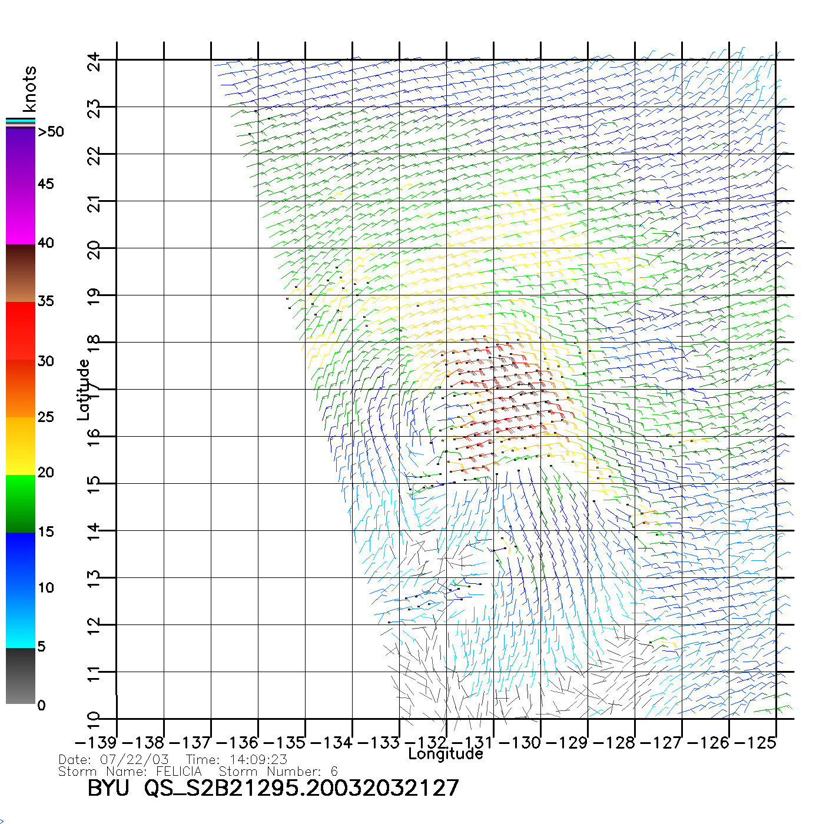Click the red high-wind storm core barbs
The height and width of the screenshot is (824, 836).
point(506,400)
